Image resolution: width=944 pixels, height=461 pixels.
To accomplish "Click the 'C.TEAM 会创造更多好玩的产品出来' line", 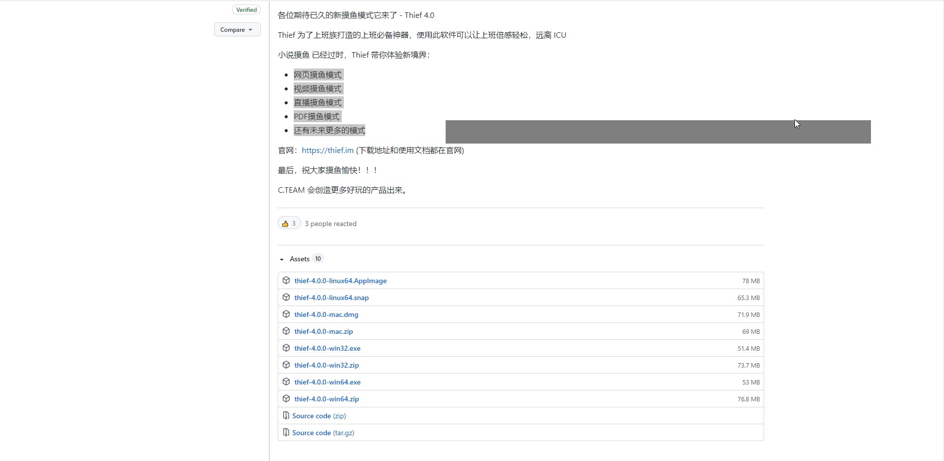I will (343, 190).
